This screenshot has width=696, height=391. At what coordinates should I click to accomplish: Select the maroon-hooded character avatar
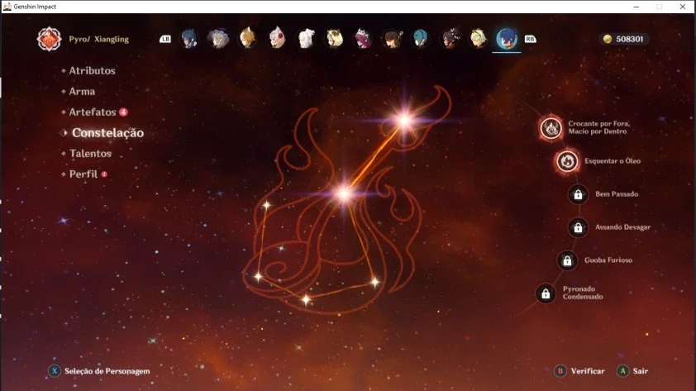tap(363, 39)
